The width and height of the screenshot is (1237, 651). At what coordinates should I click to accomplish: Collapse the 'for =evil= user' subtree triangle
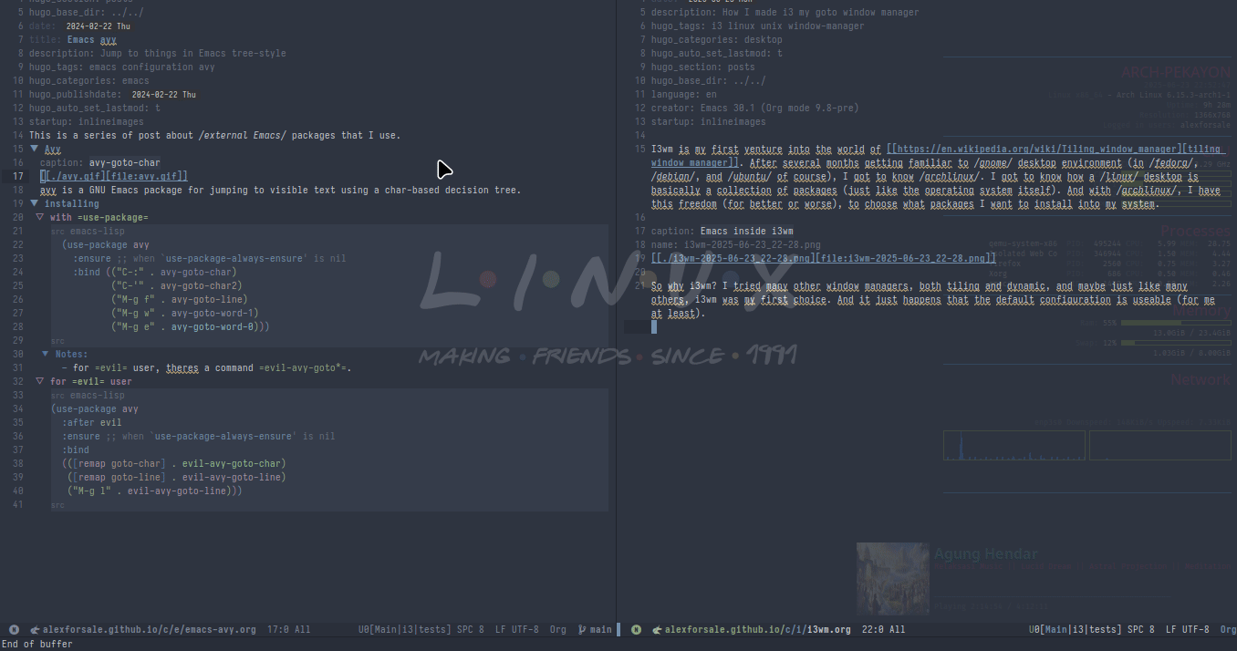pyautogui.click(x=38, y=381)
